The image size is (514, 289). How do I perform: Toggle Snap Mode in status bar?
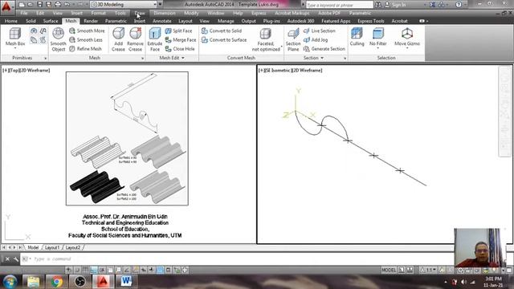tap(77, 270)
